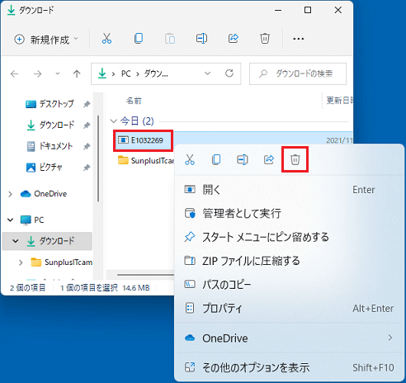Collapse the ダウンロード tree node under PC
The height and width of the screenshot is (383, 406).
16,241
